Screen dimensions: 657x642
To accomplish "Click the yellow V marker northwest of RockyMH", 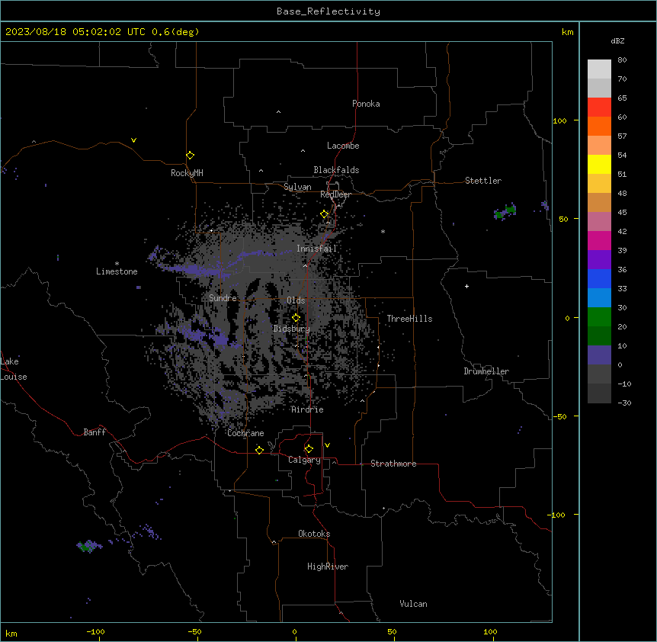I will pyautogui.click(x=133, y=140).
